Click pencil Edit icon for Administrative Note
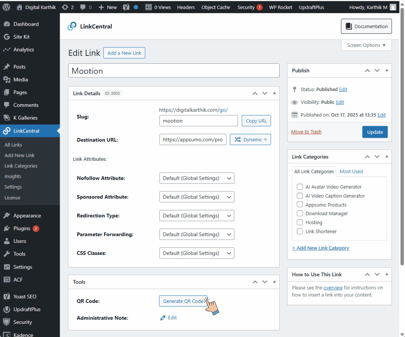Image resolution: width=405 pixels, height=337 pixels. 163,318
